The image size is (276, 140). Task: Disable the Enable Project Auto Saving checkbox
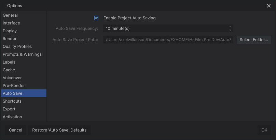[96, 18]
